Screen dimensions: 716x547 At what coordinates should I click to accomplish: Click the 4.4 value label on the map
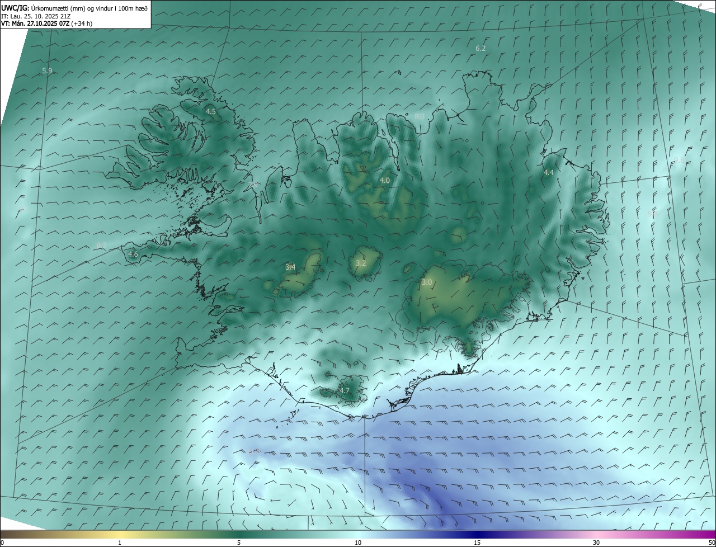point(549,172)
